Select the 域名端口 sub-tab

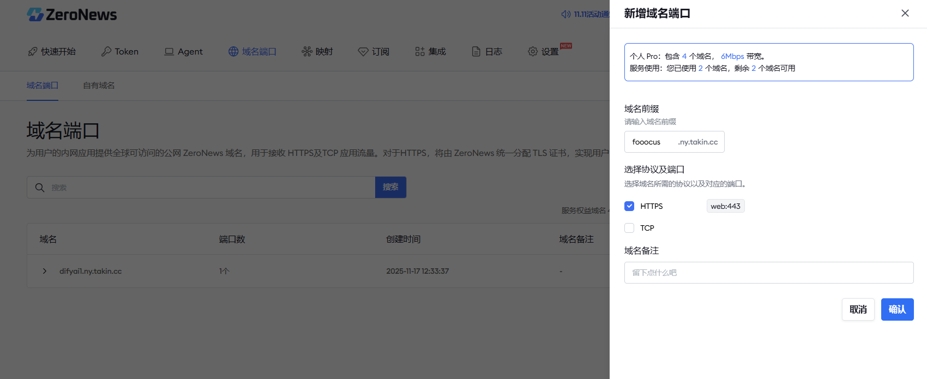tap(43, 86)
